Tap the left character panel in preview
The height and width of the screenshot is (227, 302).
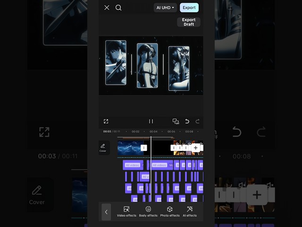point(116,62)
